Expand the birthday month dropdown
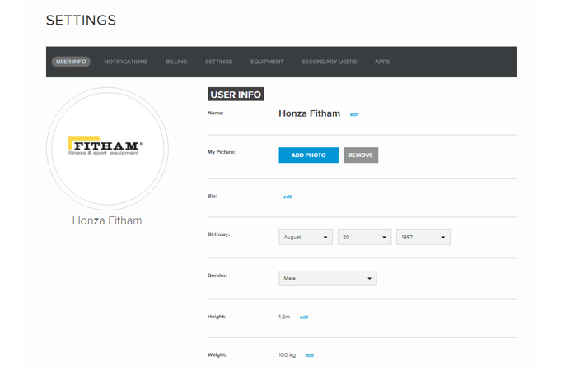Image resolution: width=561 pixels, height=370 pixels. click(x=306, y=237)
